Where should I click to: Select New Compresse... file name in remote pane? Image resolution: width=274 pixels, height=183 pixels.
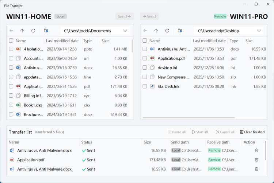point(173,77)
